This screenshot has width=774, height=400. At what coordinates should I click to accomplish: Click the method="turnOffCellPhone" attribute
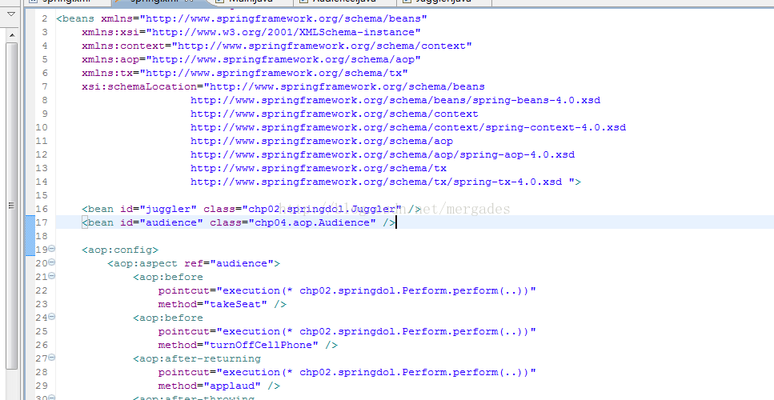239,346
